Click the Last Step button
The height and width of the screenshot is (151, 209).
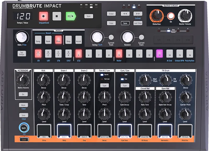pyautogui.click(x=138, y=23)
